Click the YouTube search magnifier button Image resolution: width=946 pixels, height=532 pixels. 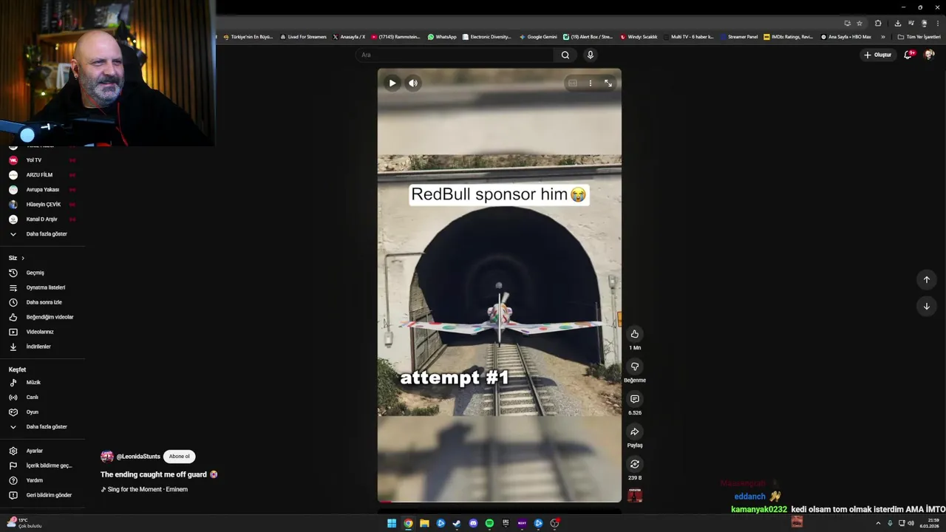[565, 55]
